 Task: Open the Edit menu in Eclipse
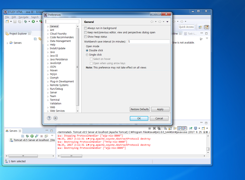click(x=14, y=17)
